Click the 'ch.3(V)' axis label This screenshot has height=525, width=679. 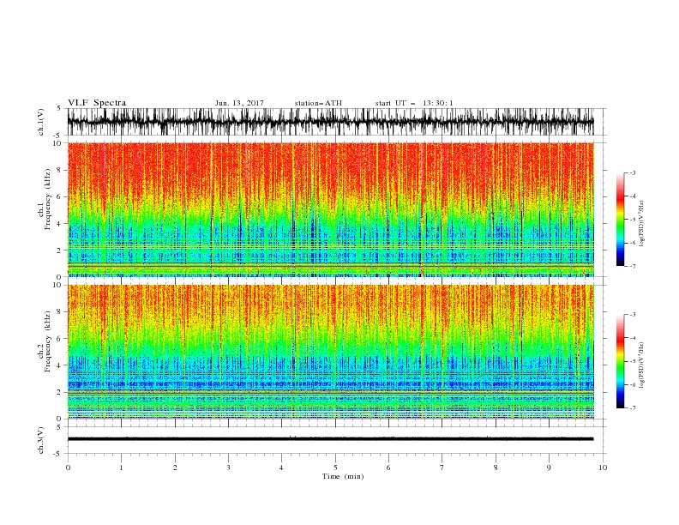[x=41, y=440]
